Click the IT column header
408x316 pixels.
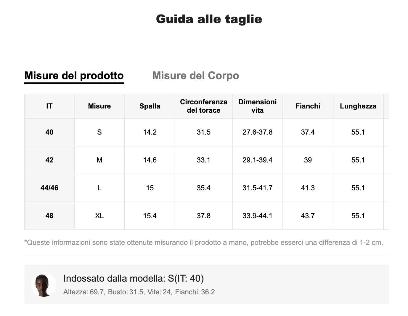(x=49, y=106)
